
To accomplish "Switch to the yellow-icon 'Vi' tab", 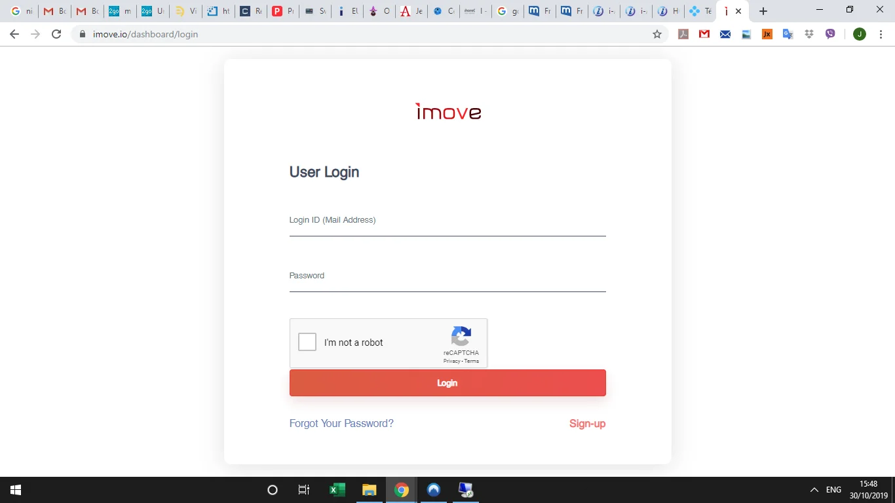I will coord(185,11).
